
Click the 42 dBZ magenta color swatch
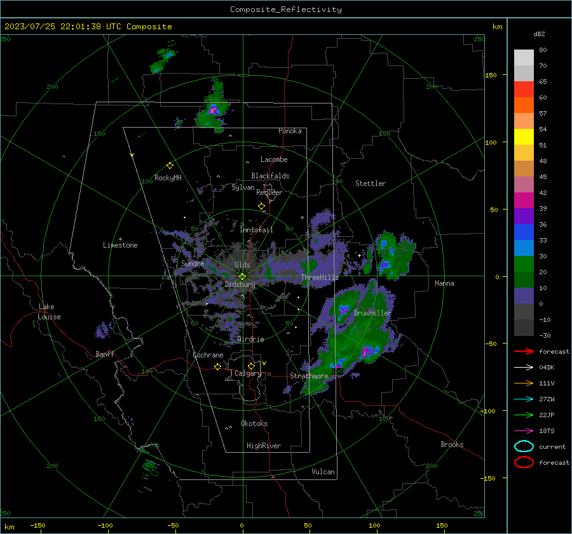[524, 200]
